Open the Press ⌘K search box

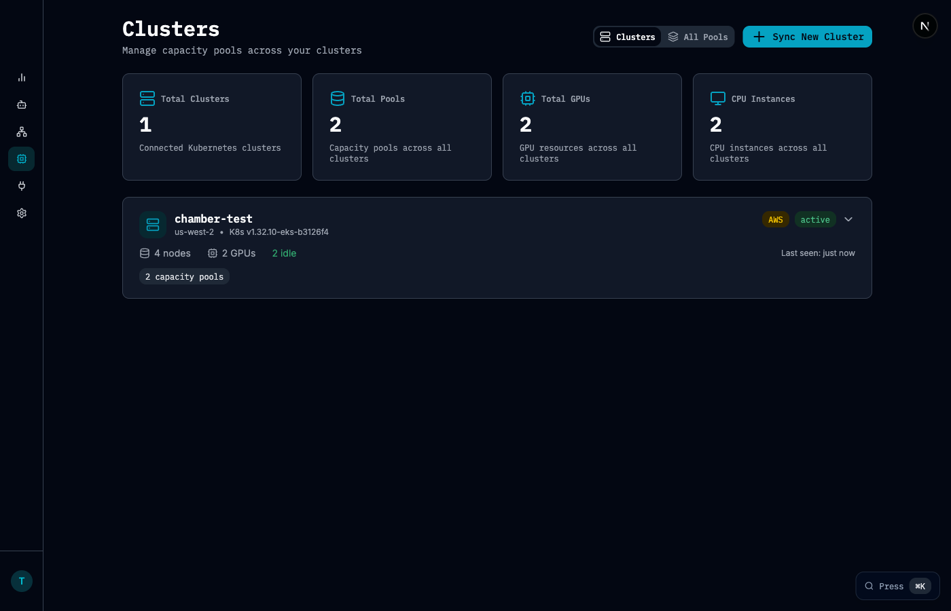(x=897, y=586)
